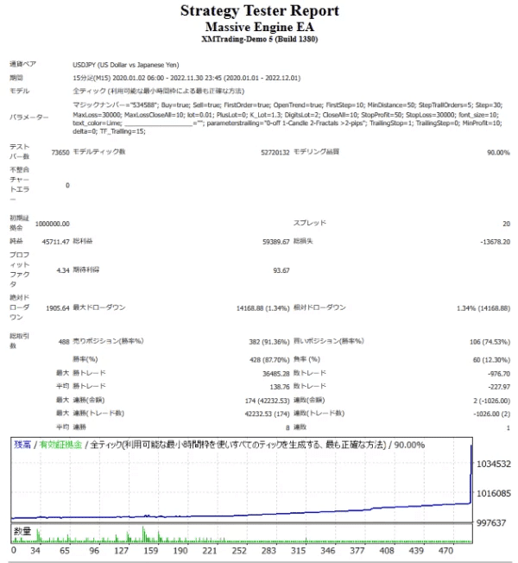Click the balance curve's final vertical spike
The width and height of the screenshot is (518, 563).
[471, 474]
